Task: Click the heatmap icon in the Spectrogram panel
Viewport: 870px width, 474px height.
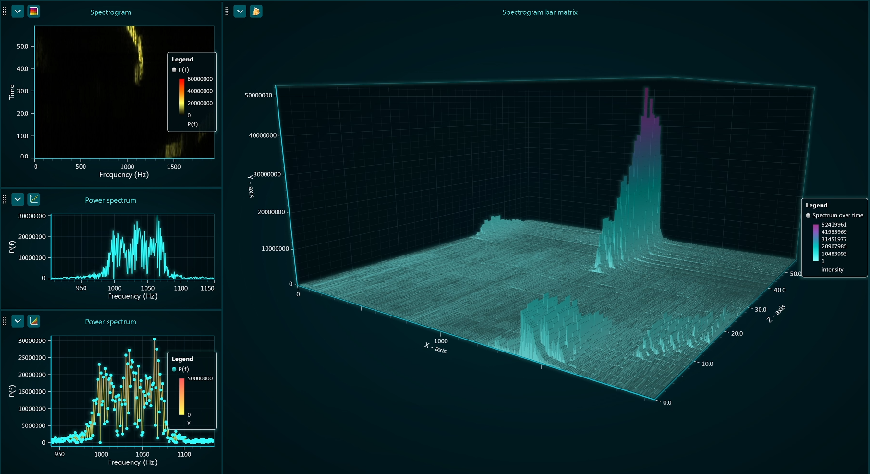Action: point(34,12)
